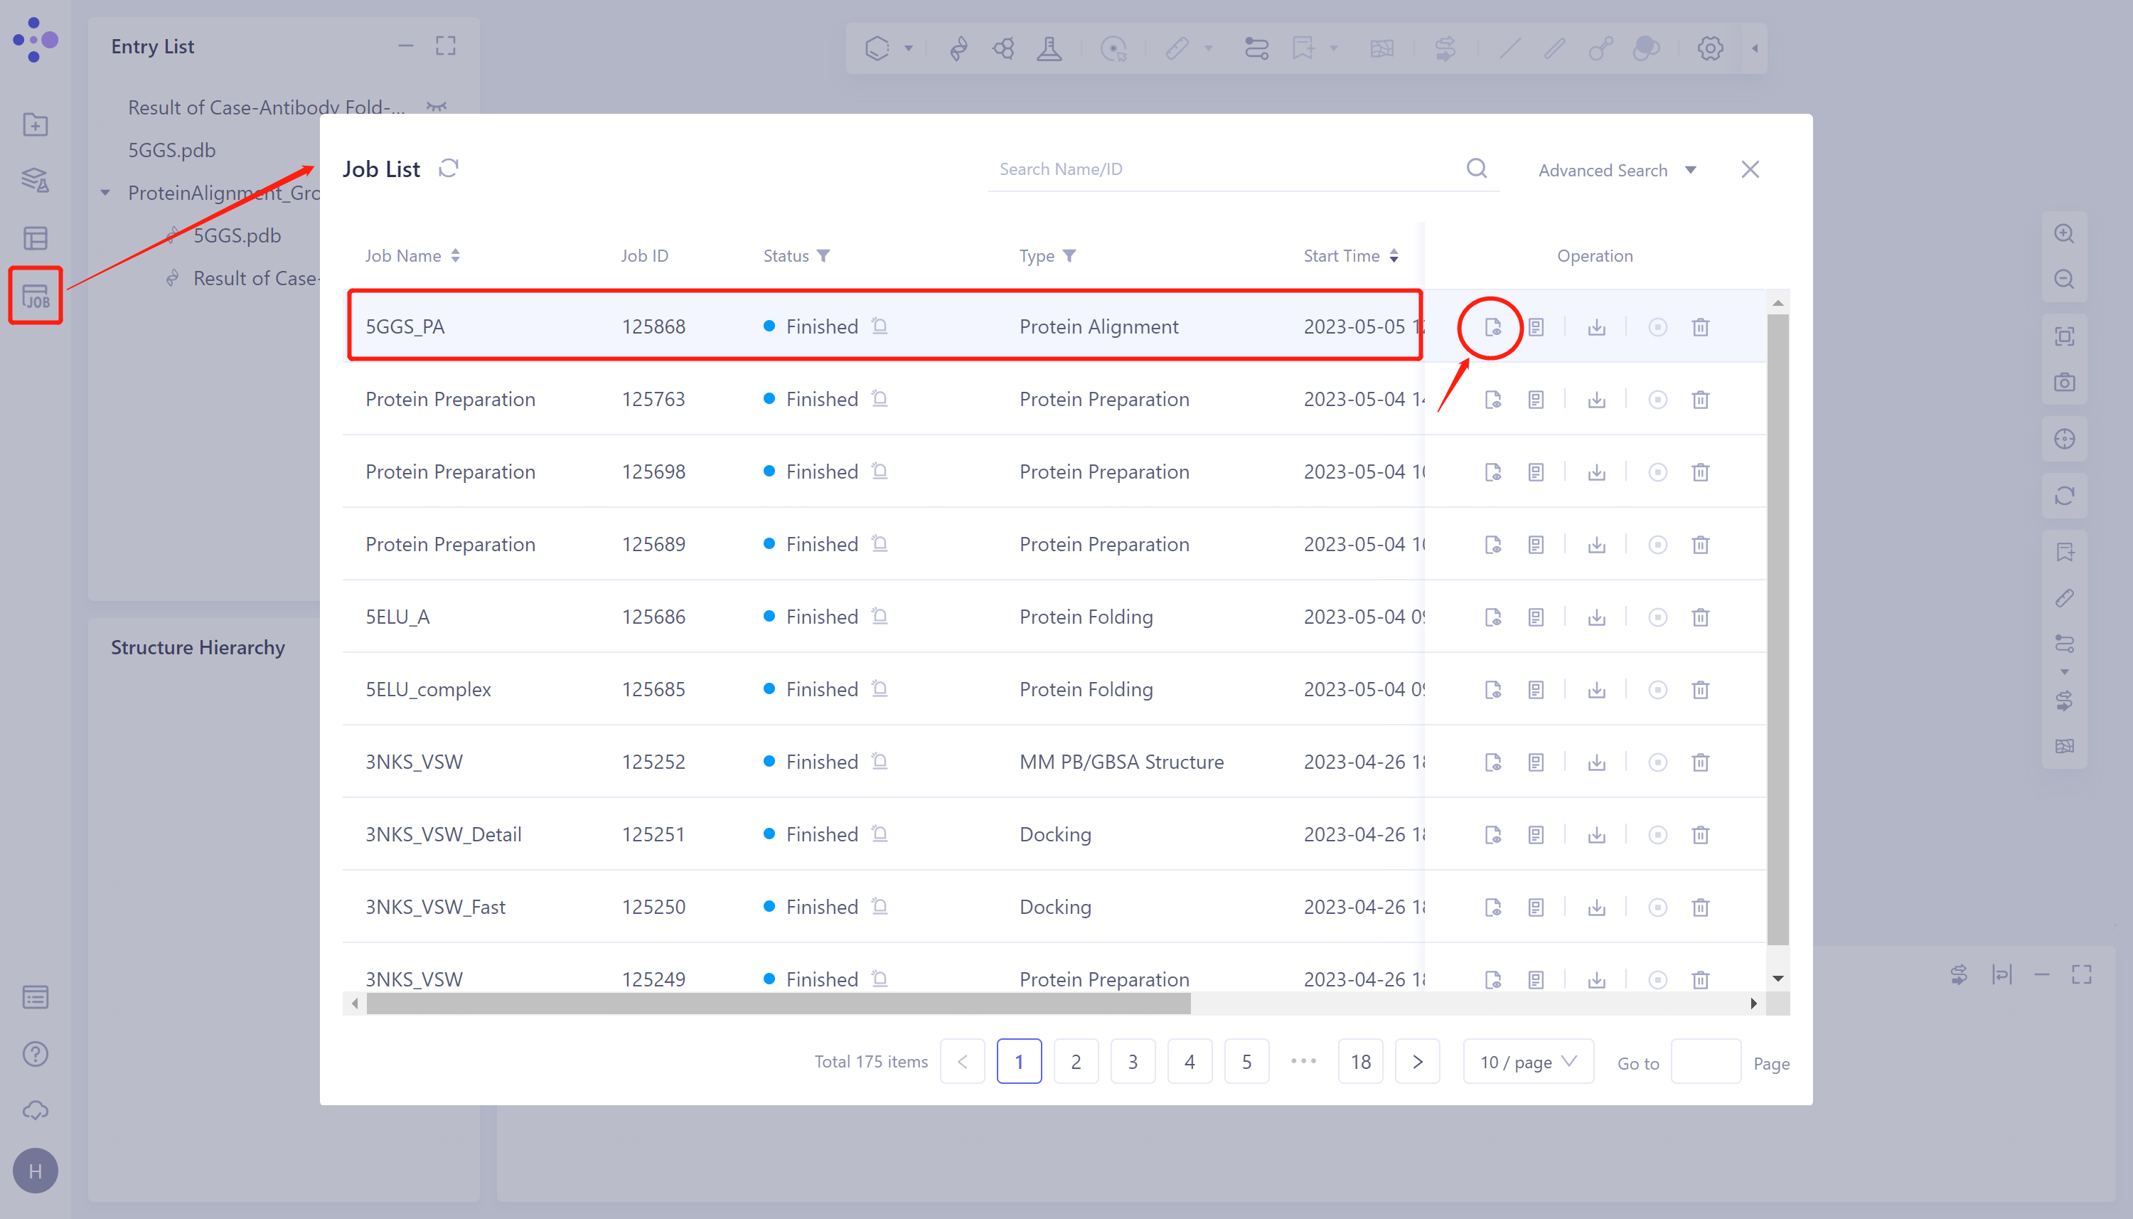Delete the 5ELU_A job via trash icon
The image size is (2133, 1219).
(x=1701, y=618)
